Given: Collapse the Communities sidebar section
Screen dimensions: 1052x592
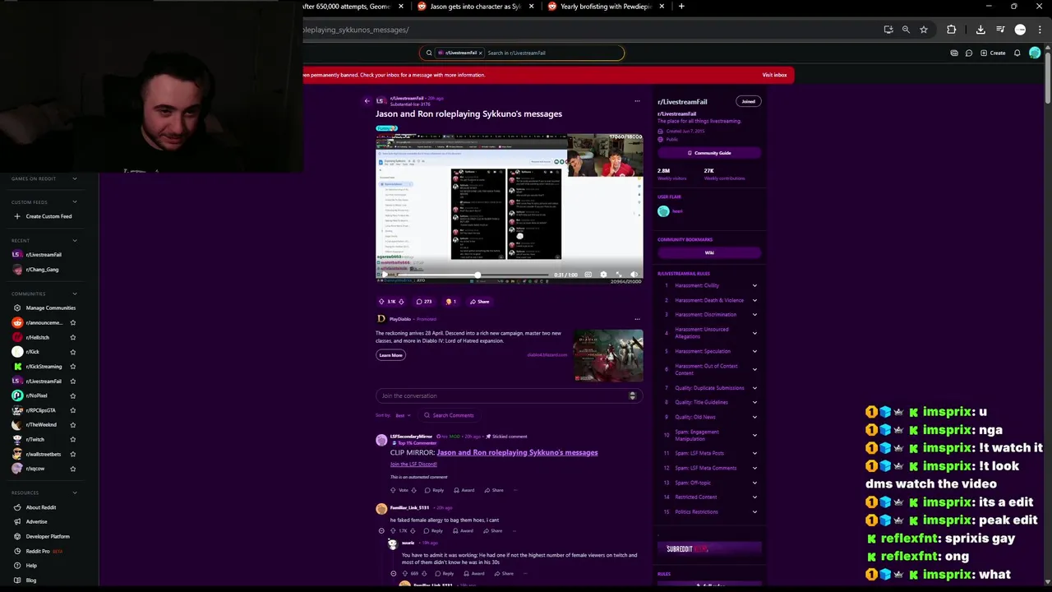Looking at the screenshot, I should click(75, 294).
